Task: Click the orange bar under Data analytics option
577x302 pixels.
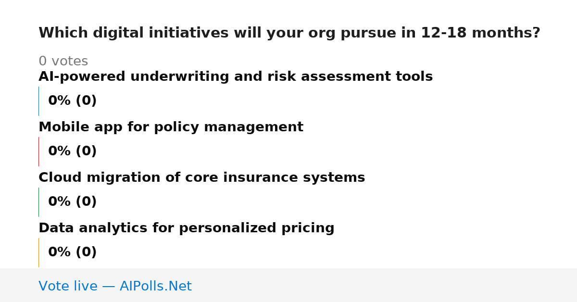Action: (39, 252)
